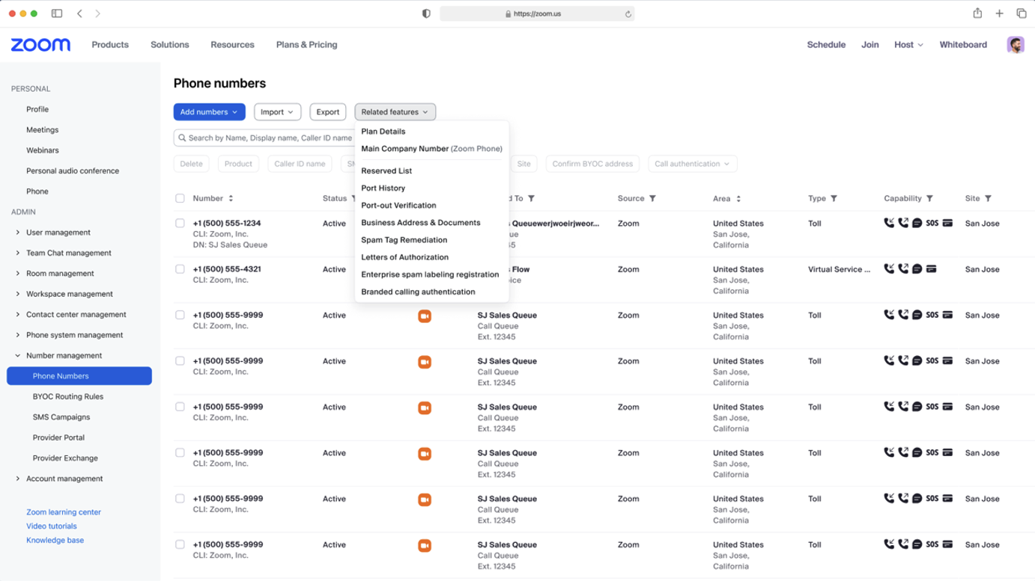Screen dimensions: 1035x581
Task: Go back with the browser back arrow
Action: pos(80,13)
